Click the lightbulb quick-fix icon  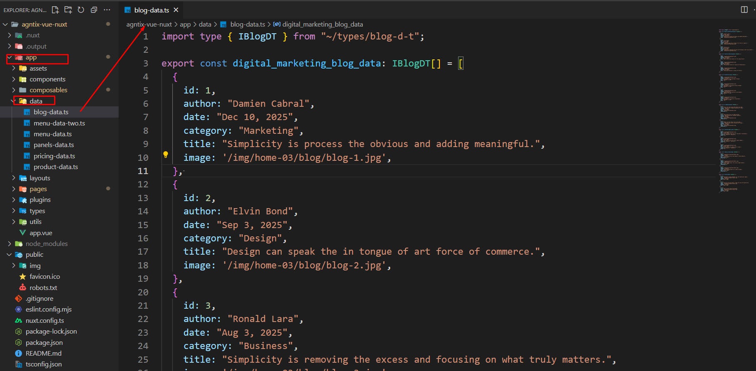point(166,155)
